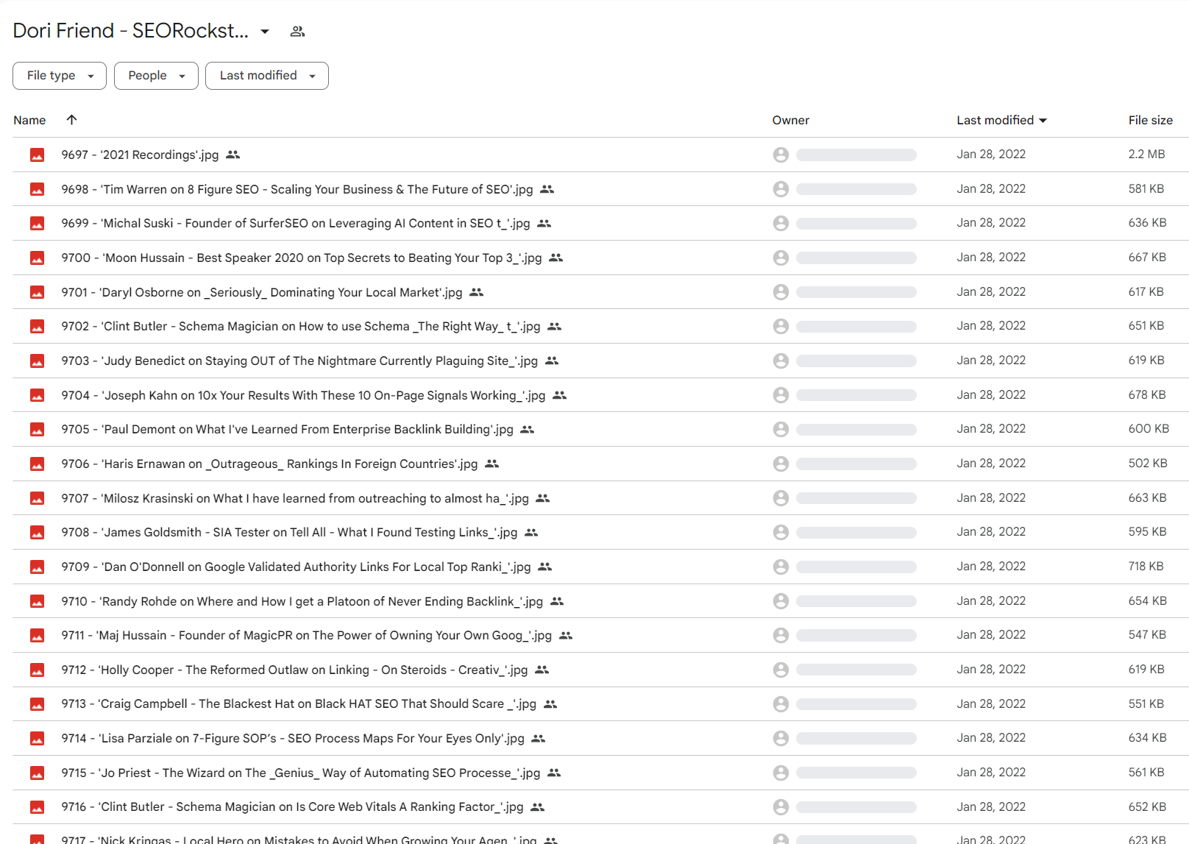This screenshot has width=1189, height=844.
Task: Click image icon for 9701 Daryl Osborne file
Action: click(37, 292)
